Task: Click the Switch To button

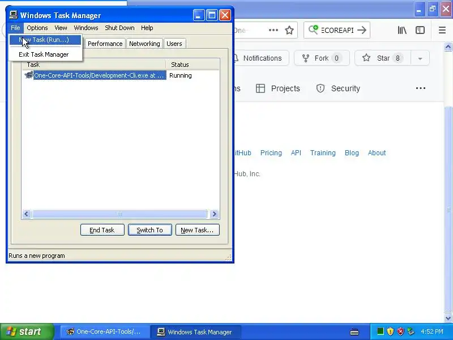Action: coord(150,230)
